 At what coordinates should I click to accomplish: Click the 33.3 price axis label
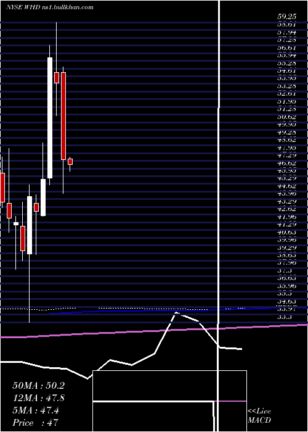(285, 317)
